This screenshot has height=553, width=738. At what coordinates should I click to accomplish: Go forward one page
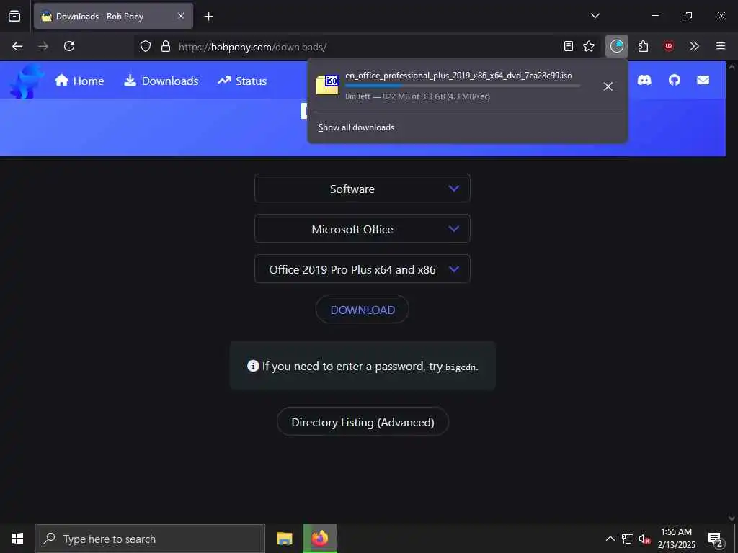coord(43,46)
